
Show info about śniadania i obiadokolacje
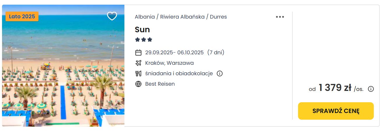click(220, 73)
